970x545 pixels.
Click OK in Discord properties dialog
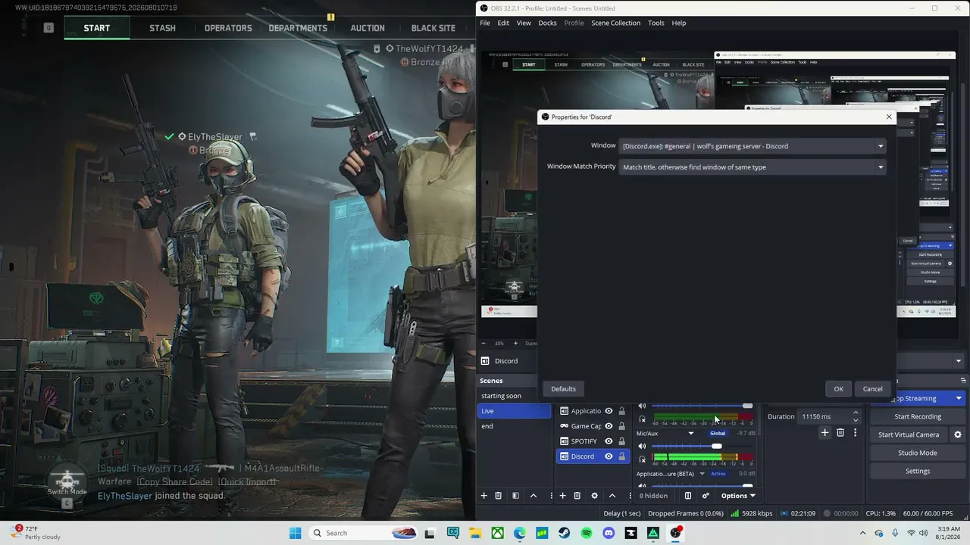coord(838,389)
